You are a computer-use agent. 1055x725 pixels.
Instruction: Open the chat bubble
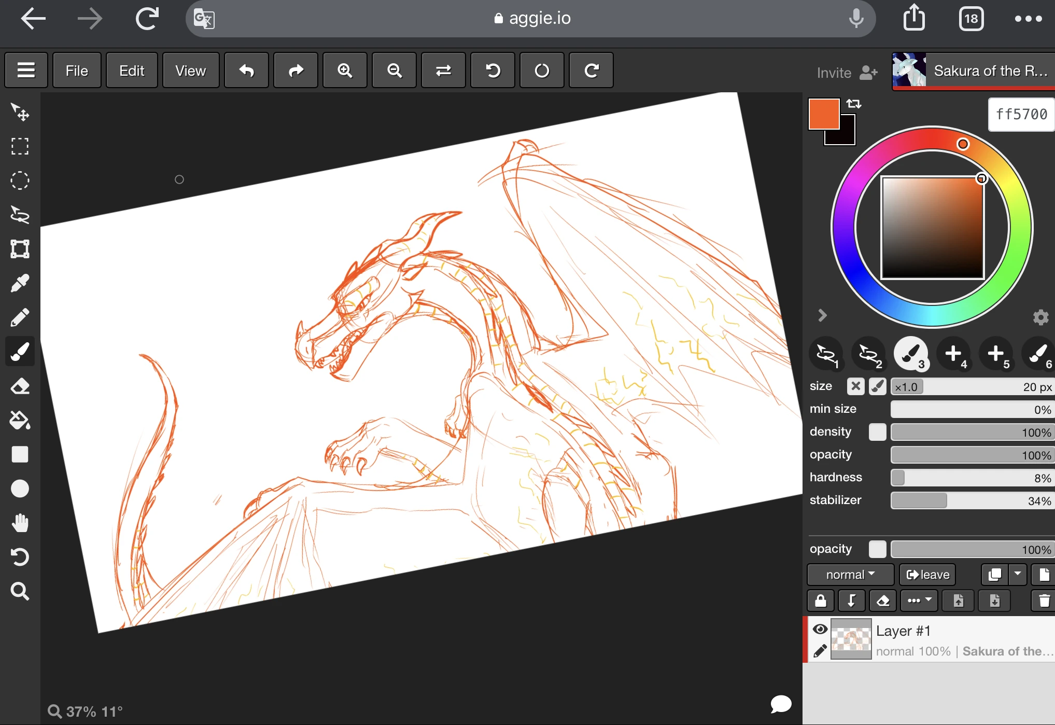tap(780, 704)
